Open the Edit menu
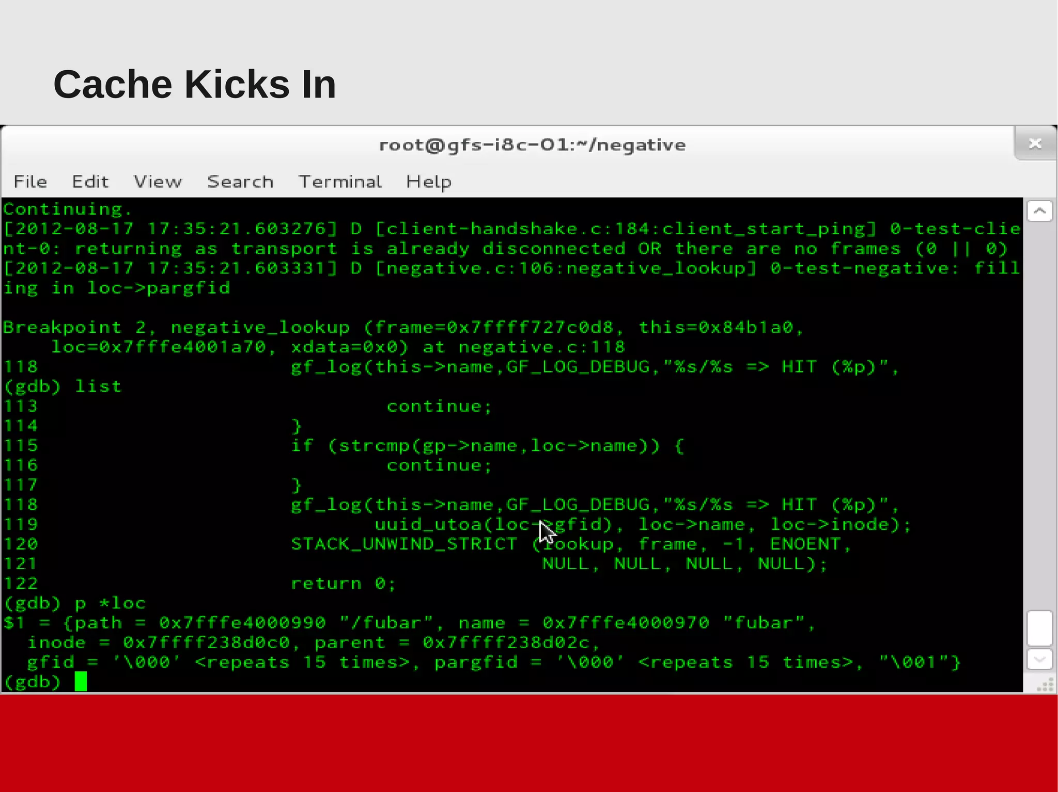The width and height of the screenshot is (1058, 792). (x=90, y=182)
